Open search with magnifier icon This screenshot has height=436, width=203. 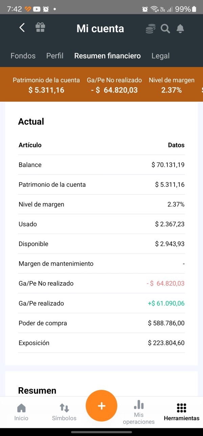tap(165, 29)
